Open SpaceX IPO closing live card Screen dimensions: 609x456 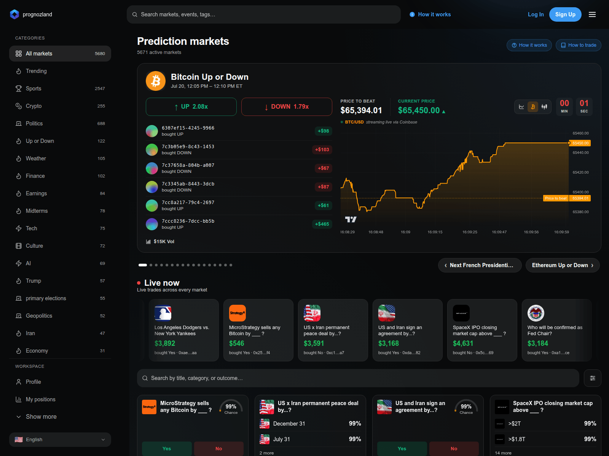pyautogui.click(x=482, y=330)
